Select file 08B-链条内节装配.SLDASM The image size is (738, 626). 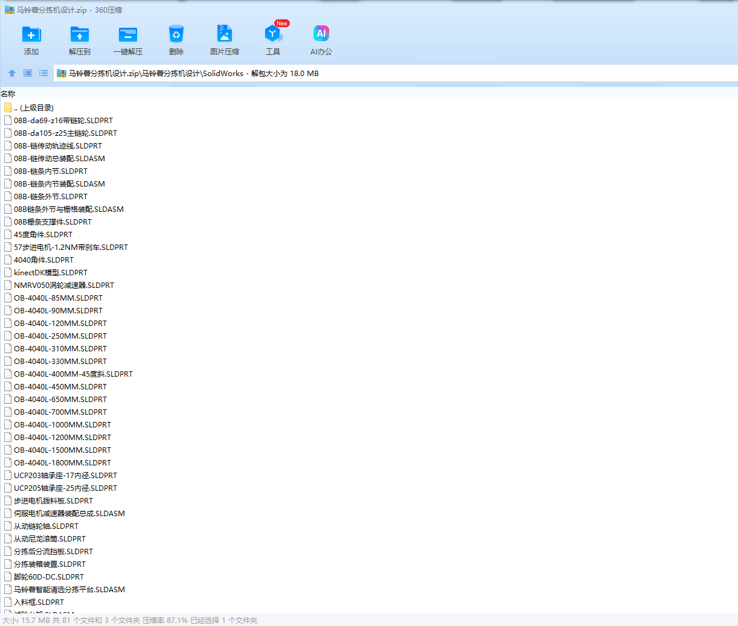(60, 184)
